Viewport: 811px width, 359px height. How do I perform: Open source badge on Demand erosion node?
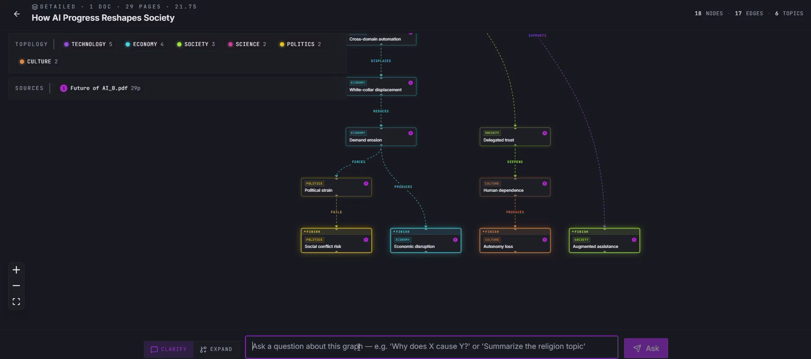pos(411,133)
